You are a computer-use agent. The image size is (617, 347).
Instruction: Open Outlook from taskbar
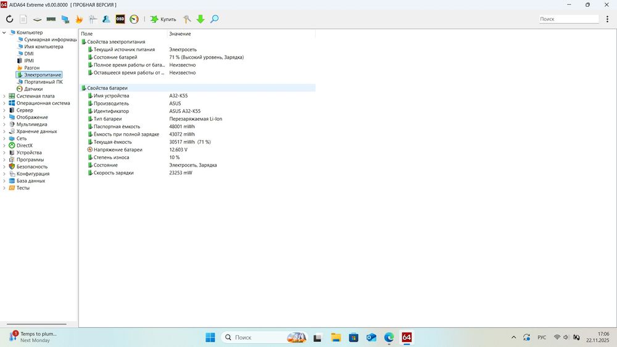click(x=371, y=337)
